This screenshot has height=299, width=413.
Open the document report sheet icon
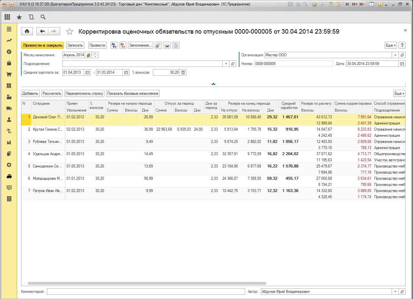coord(175,45)
